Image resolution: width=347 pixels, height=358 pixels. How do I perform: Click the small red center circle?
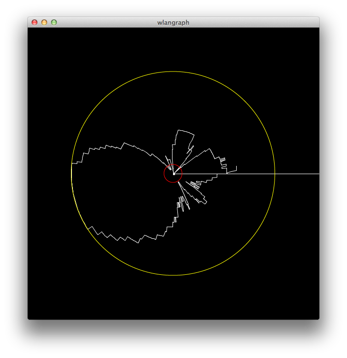pyautogui.click(x=173, y=173)
